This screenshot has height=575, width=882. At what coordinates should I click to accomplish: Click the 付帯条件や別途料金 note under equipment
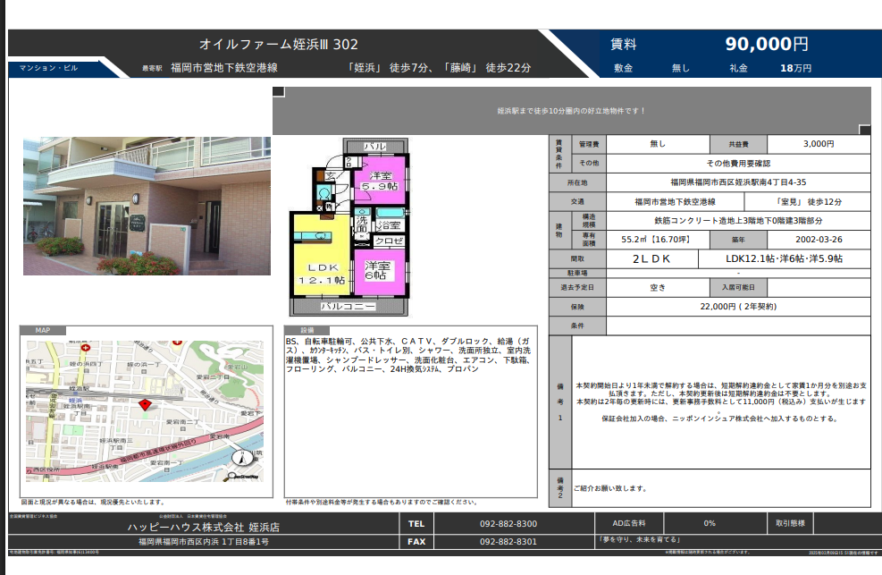(382, 502)
